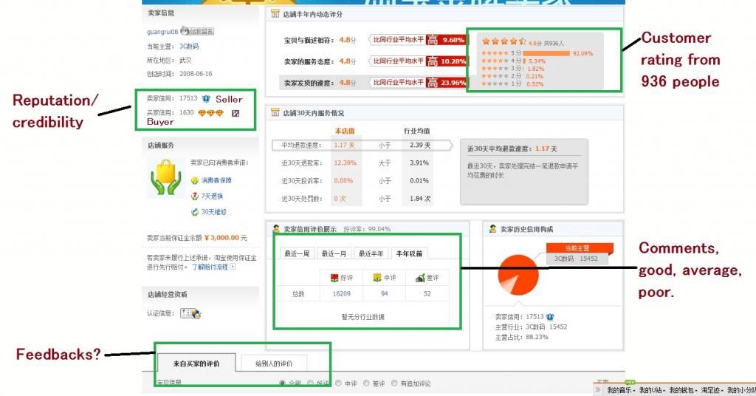Screen dimensions: 756x396
Task: Open the 消费者保障 link
Action: click(216, 180)
